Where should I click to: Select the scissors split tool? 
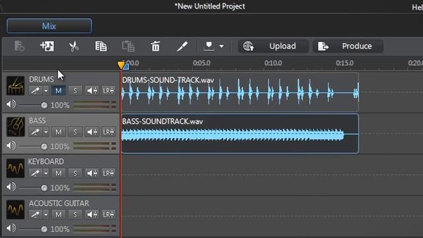73,46
